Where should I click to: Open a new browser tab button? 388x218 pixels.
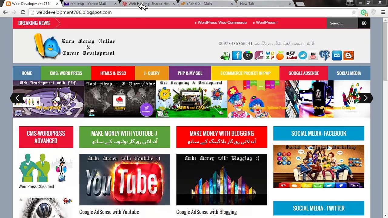pos(299,4)
